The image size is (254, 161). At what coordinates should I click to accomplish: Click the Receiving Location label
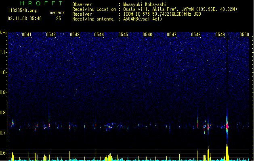(x=94, y=9)
